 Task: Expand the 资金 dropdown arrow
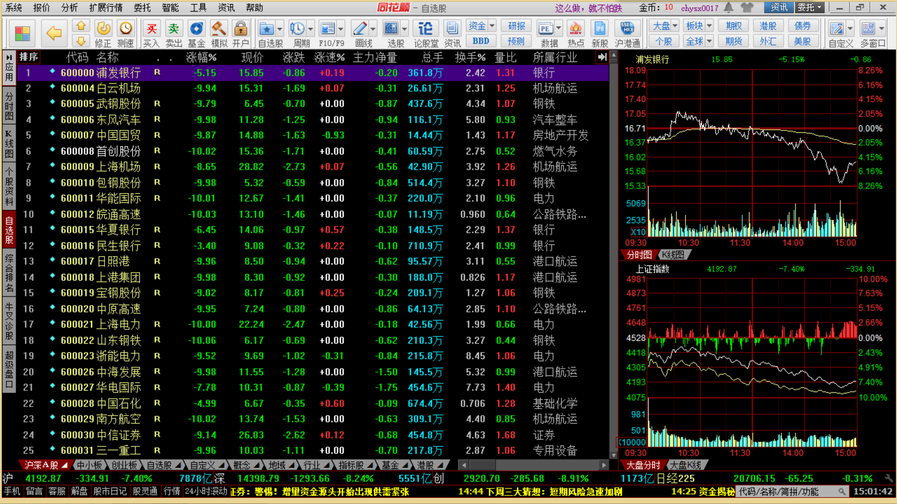[492, 26]
